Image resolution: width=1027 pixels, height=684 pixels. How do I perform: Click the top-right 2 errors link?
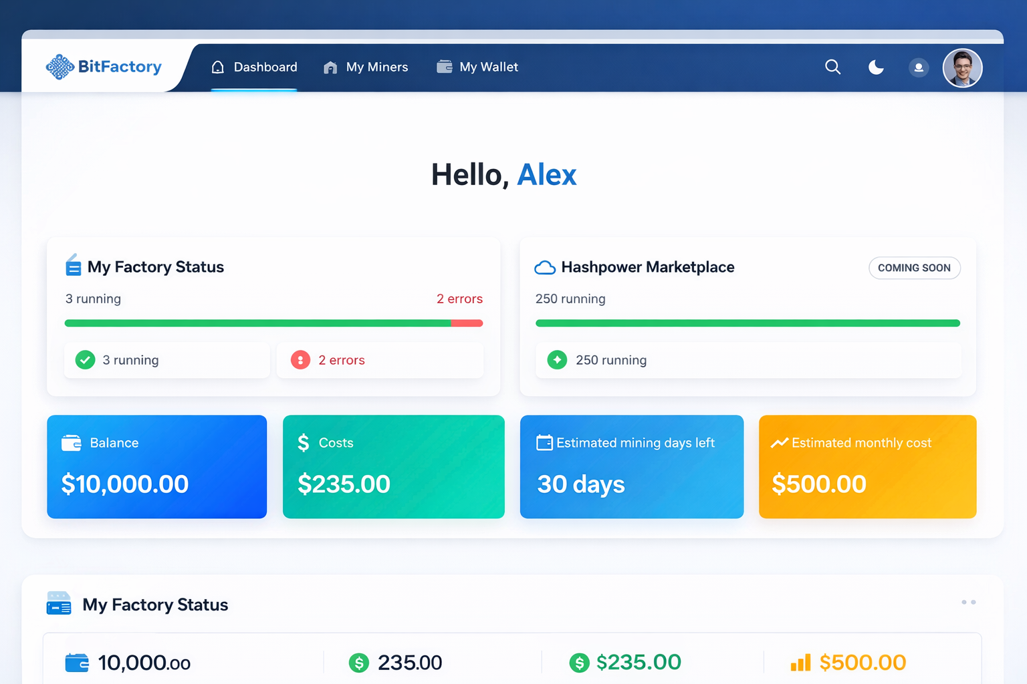coord(459,299)
